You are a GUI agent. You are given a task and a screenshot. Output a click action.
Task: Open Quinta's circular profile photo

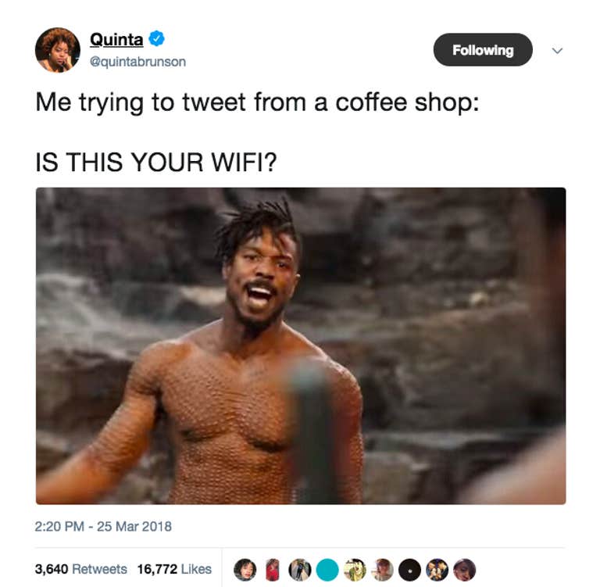click(x=58, y=50)
